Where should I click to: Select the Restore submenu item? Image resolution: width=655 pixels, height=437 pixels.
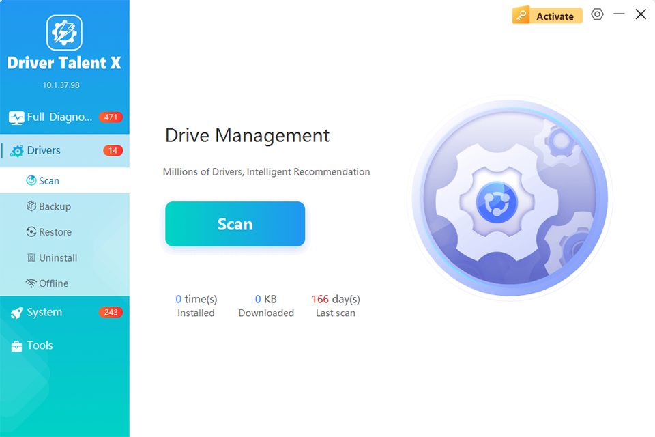65,231
